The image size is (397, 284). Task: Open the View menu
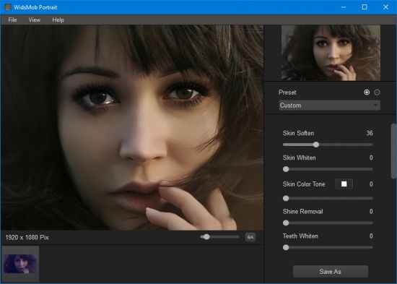tap(35, 20)
